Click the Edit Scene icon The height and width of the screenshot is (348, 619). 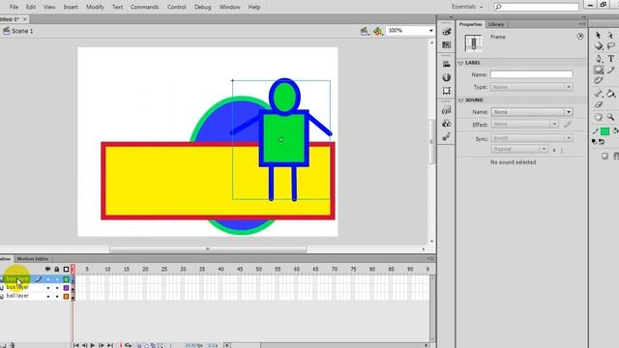(x=365, y=31)
